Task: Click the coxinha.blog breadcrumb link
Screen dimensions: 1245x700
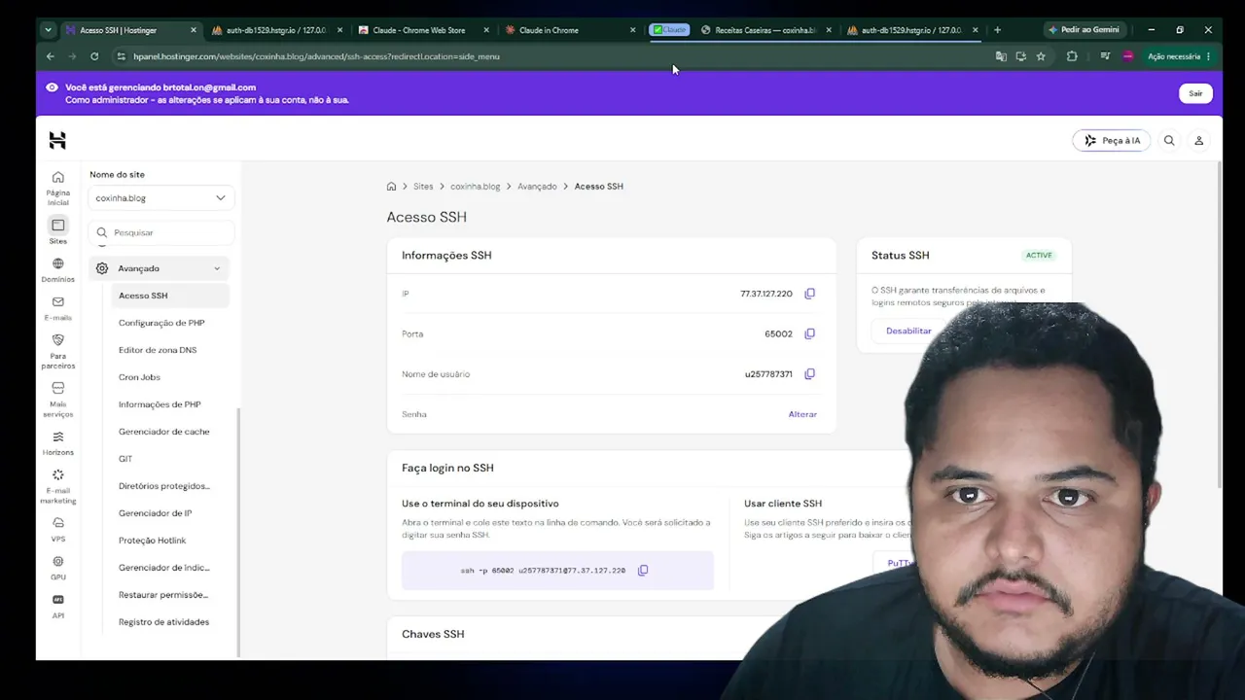Action: [475, 186]
